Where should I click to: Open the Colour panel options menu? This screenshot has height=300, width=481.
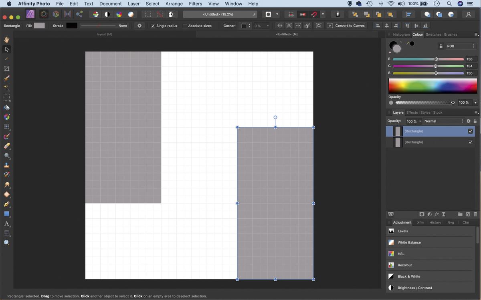coord(476,34)
